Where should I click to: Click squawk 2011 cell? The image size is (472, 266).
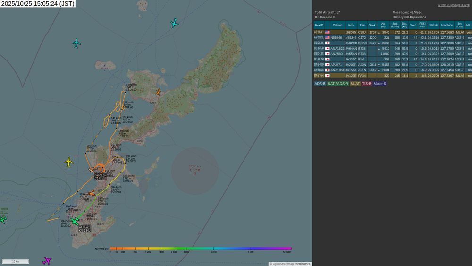click(373, 65)
